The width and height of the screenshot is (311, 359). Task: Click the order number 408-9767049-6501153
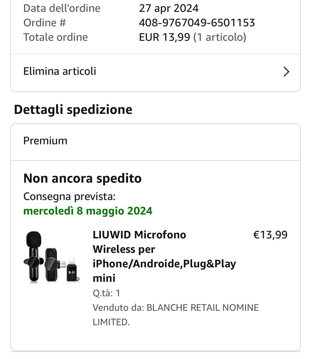pos(197,23)
